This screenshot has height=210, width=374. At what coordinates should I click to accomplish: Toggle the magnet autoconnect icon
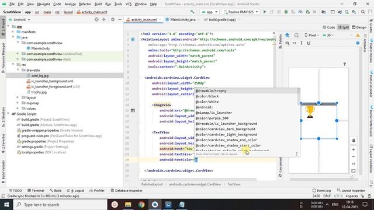point(309,43)
